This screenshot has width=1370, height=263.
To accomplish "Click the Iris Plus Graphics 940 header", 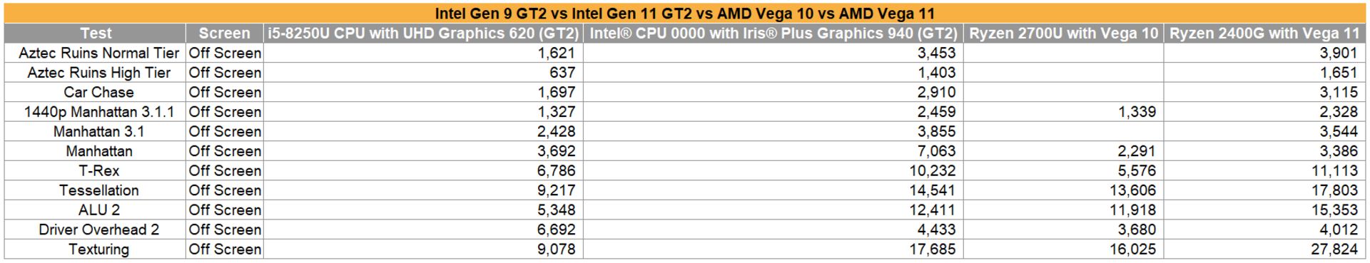I will (x=773, y=33).
